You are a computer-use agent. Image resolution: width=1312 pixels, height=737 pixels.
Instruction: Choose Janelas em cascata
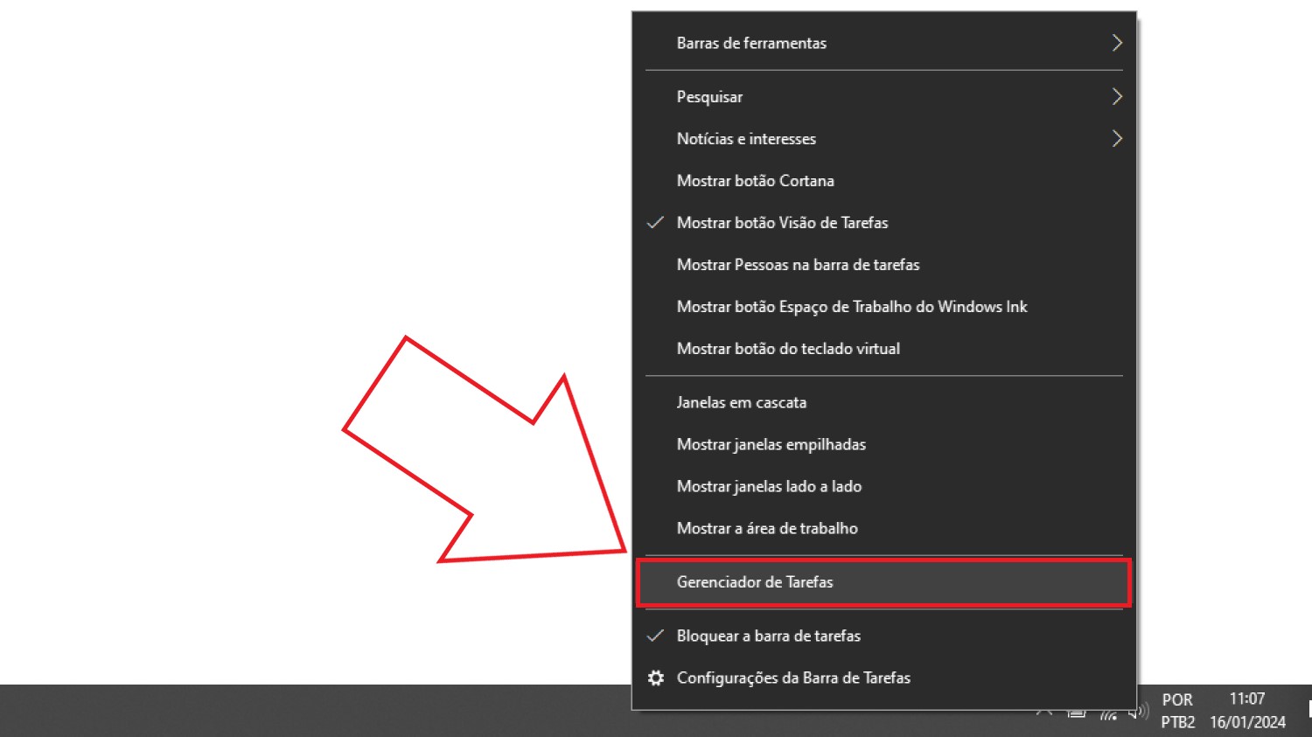pyautogui.click(x=883, y=403)
